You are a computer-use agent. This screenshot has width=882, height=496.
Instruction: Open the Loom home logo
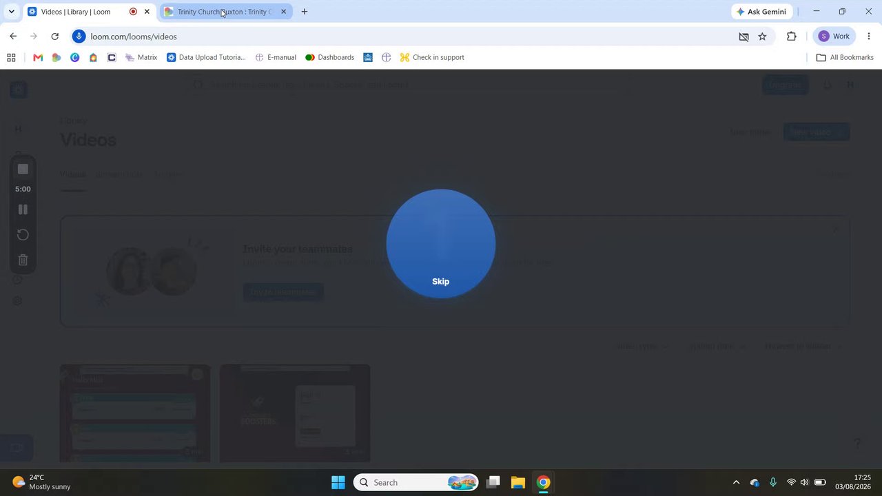(x=19, y=89)
